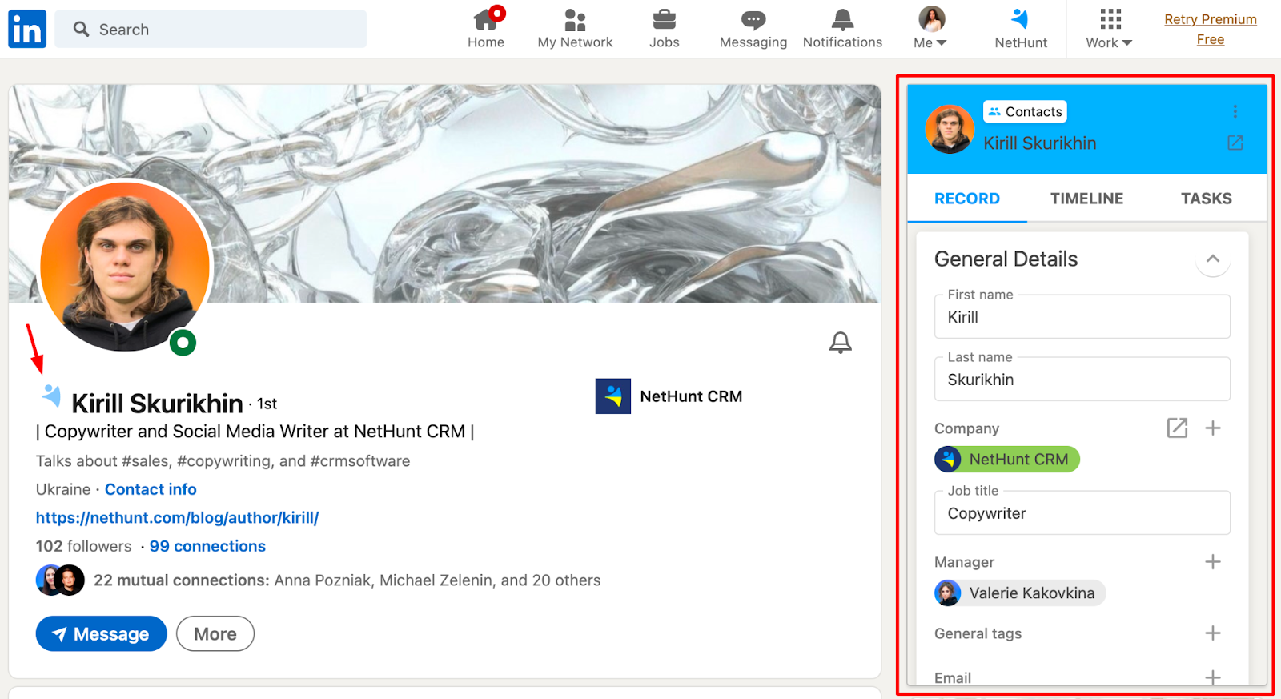Click the notification bell on profile

pos(840,343)
